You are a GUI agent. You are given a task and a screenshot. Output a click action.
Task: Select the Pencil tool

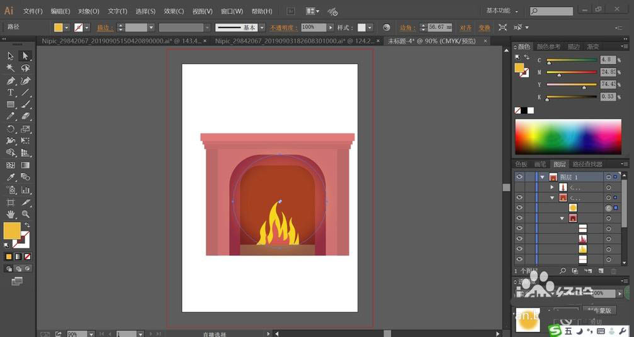coord(11,116)
